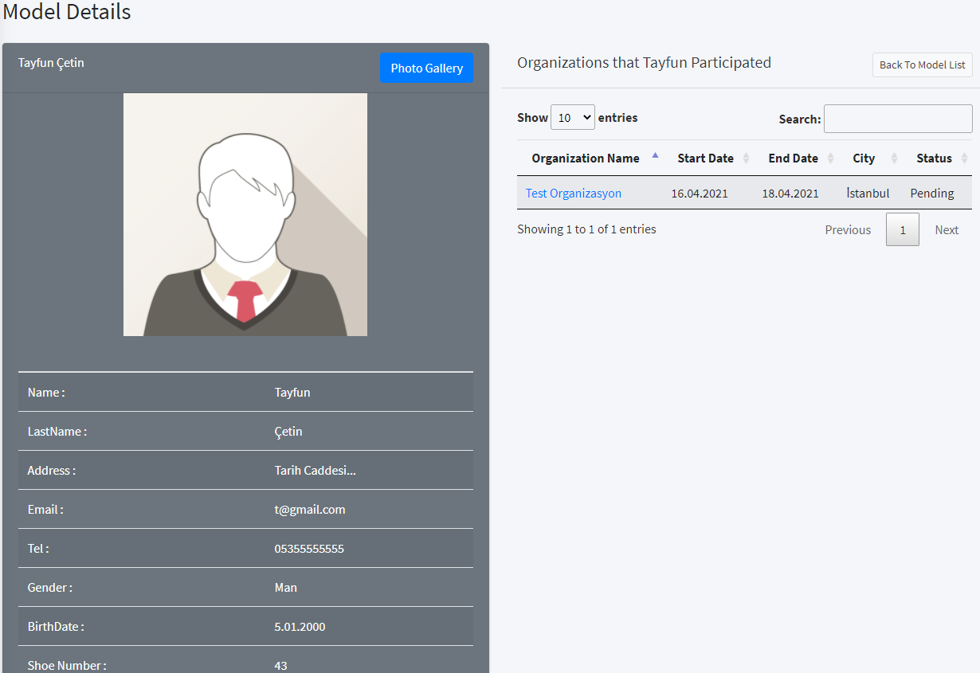This screenshot has height=673, width=980.
Task: Select page 1 in pagination
Action: (903, 229)
